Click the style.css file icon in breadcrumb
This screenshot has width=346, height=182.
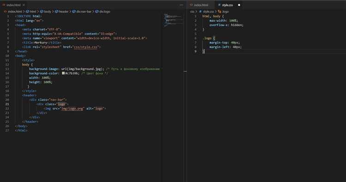click(200, 12)
